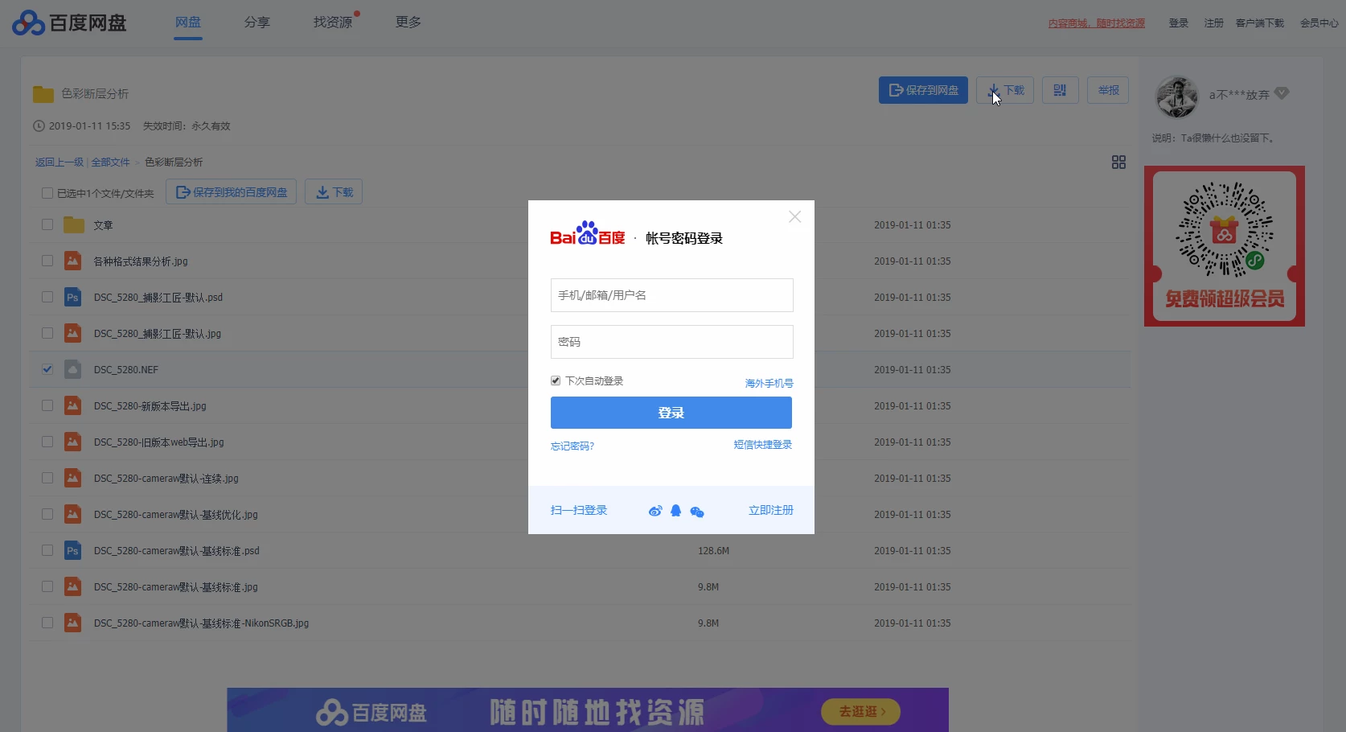Image resolution: width=1346 pixels, height=732 pixels.
Task: Click the 免费领超级会员 QR promo
Action: [1225, 246]
